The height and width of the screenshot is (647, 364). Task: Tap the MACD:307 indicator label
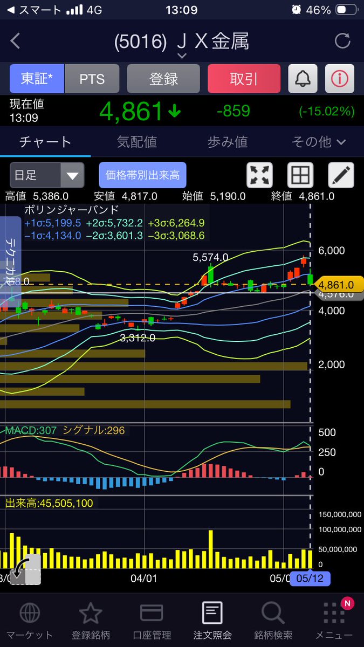(31, 430)
